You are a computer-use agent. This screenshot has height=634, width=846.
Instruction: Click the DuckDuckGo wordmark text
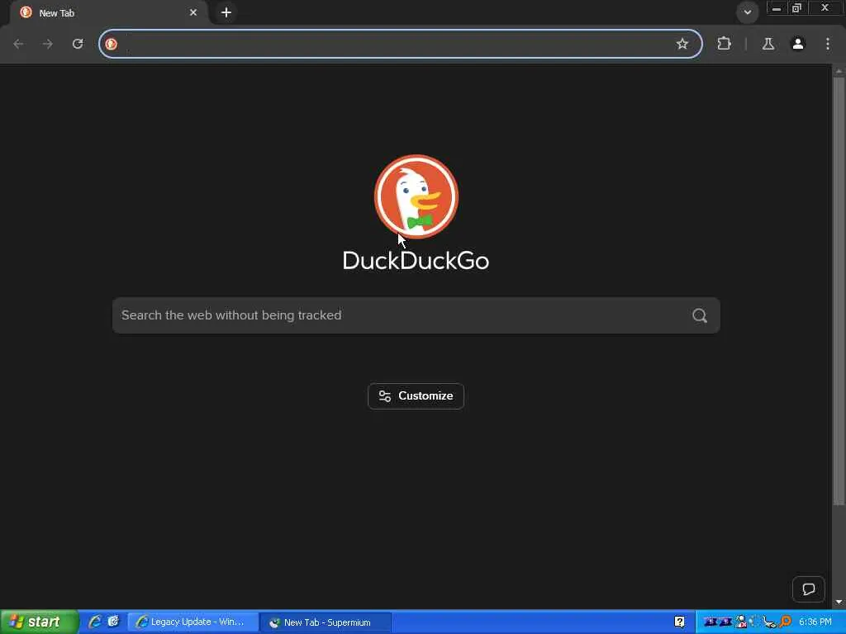[416, 260]
